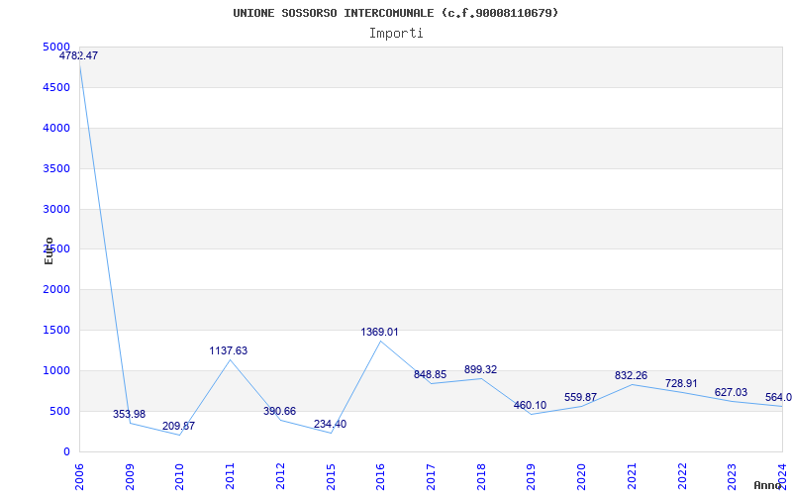Click the 2015 x-axis year label
The width and height of the screenshot is (792, 495).
pyautogui.click(x=331, y=478)
